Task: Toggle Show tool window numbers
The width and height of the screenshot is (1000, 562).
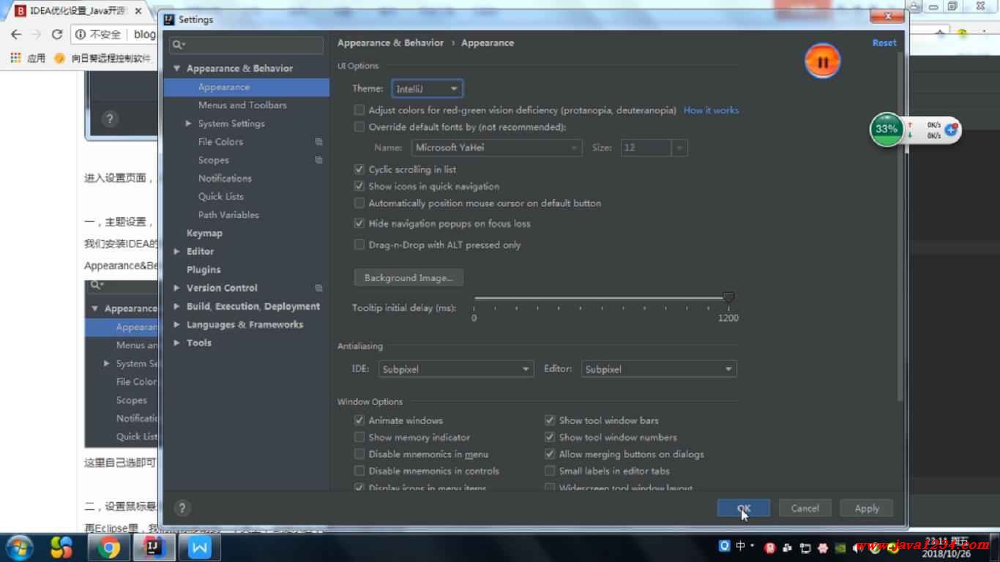Action: [x=550, y=438]
